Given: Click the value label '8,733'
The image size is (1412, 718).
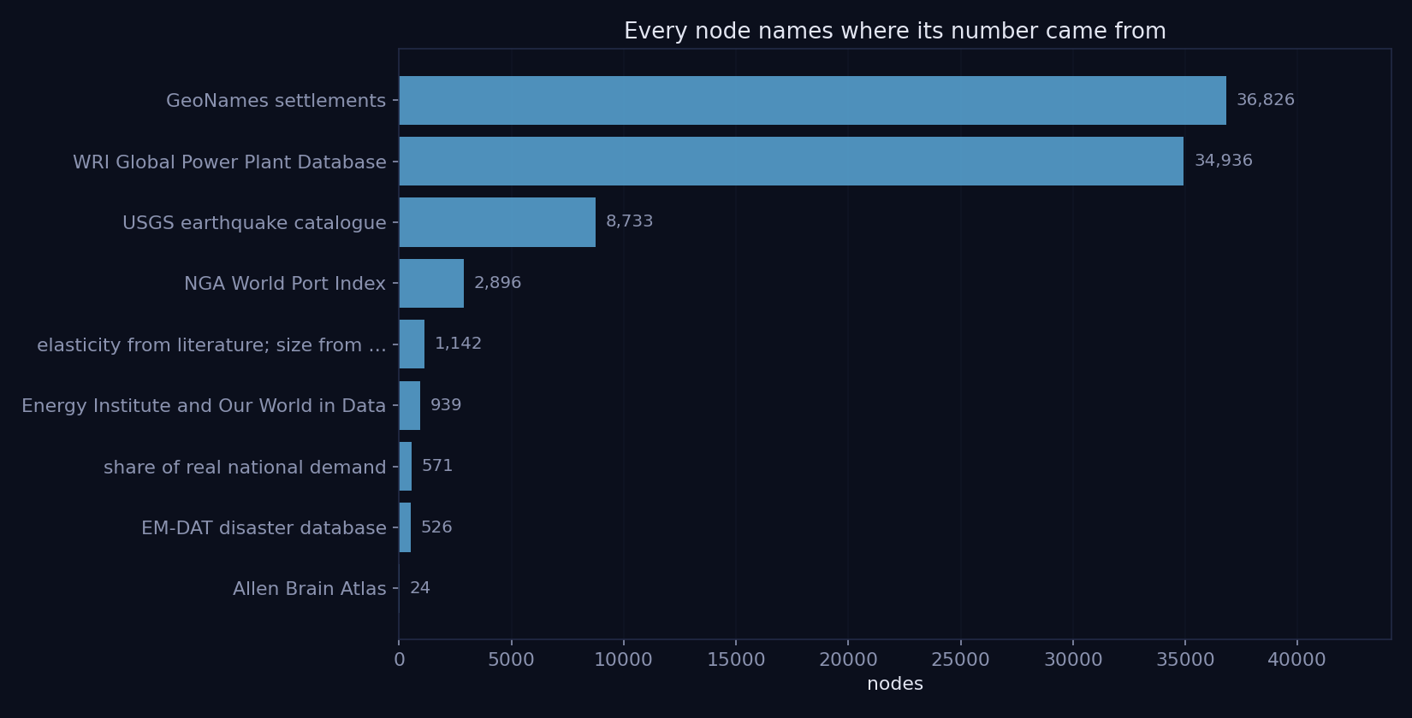Looking at the screenshot, I should (630, 221).
